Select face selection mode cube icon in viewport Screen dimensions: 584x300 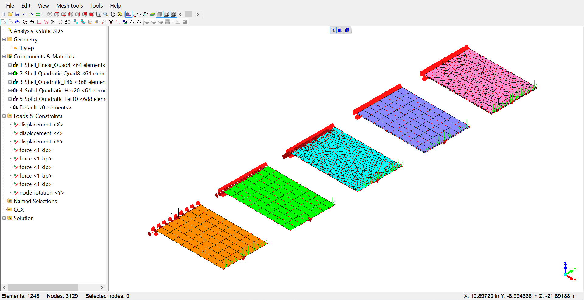tap(340, 30)
